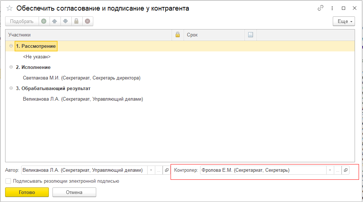Click the red delete icon in toolbar
The width and height of the screenshot is (363, 202).
tap(87, 22)
